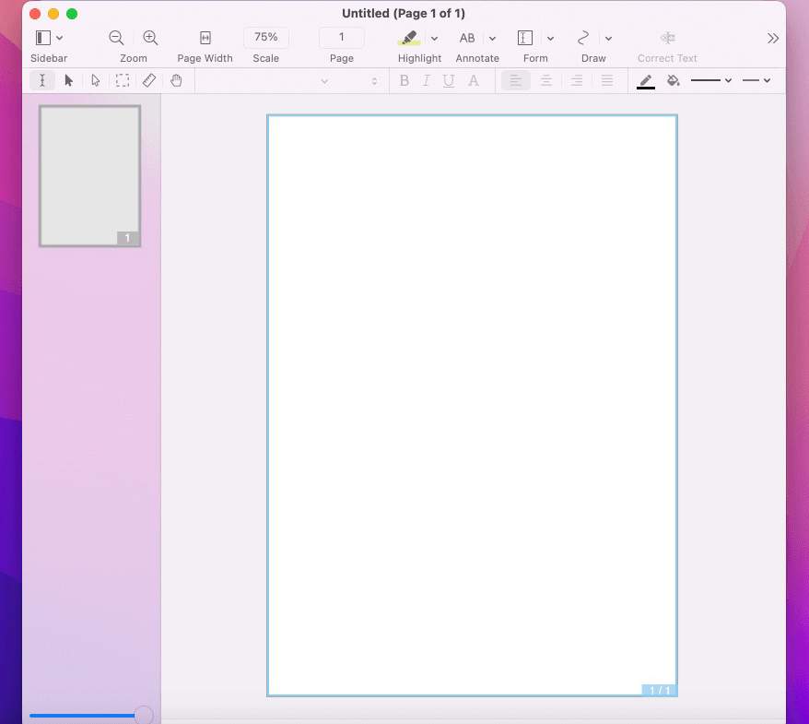The height and width of the screenshot is (724, 809).
Task: Click the zoom in magnifier
Action: (150, 38)
